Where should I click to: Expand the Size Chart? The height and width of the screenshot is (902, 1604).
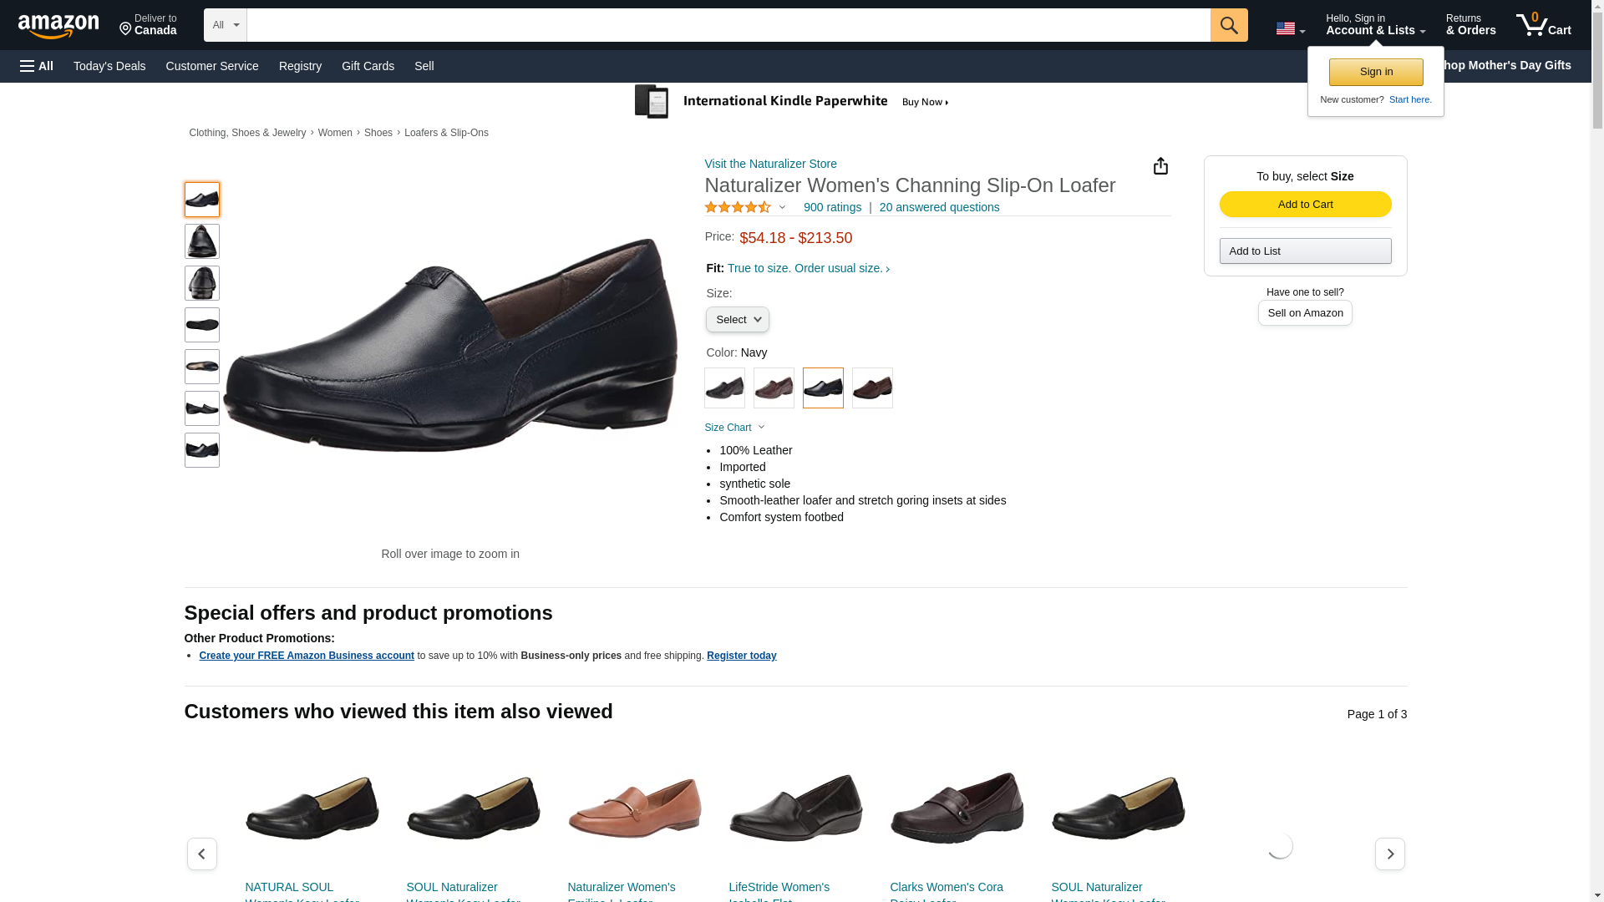[x=733, y=428]
